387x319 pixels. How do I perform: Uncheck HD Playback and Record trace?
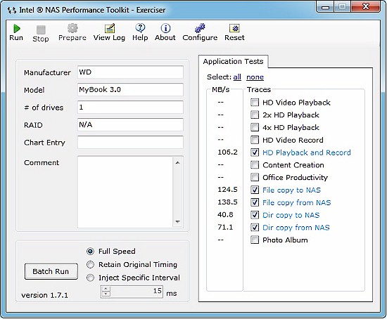(255, 152)
